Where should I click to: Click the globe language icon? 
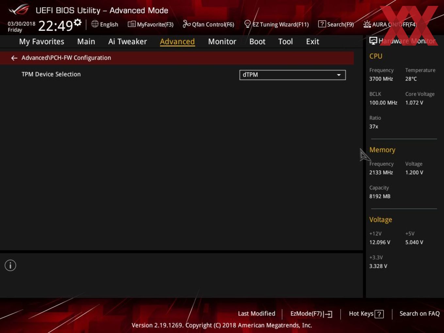pos(95,24)
